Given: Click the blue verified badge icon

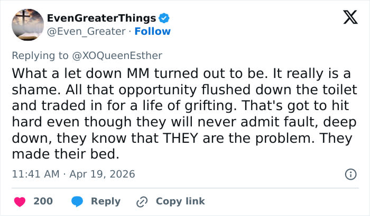Looking at the screenshot, I should pyautogui.click(x=164, y=19).
